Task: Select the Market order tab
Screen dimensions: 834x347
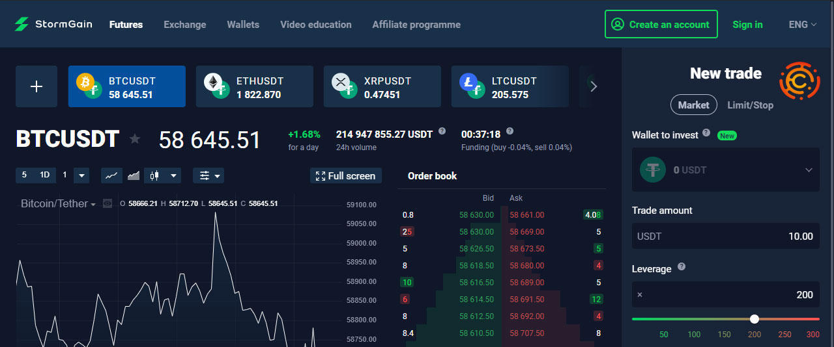Action: pos(693,105)
